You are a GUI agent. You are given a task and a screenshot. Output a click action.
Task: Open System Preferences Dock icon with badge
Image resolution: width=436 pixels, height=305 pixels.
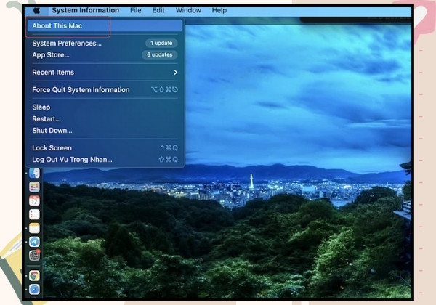pos(34,256)
